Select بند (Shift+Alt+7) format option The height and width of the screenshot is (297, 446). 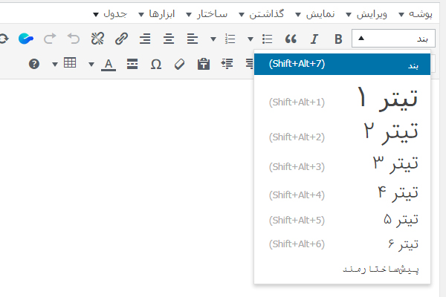342,65
